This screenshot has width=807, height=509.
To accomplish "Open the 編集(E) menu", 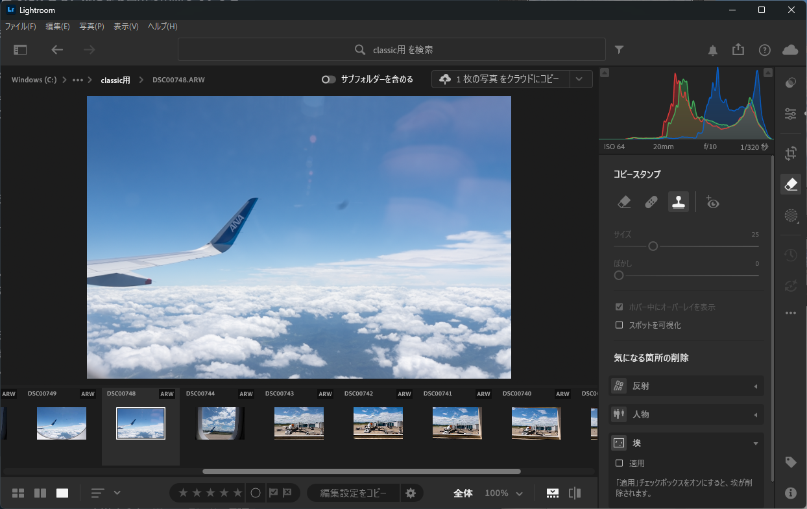I will pyautogui.click(x=58, y=27).
